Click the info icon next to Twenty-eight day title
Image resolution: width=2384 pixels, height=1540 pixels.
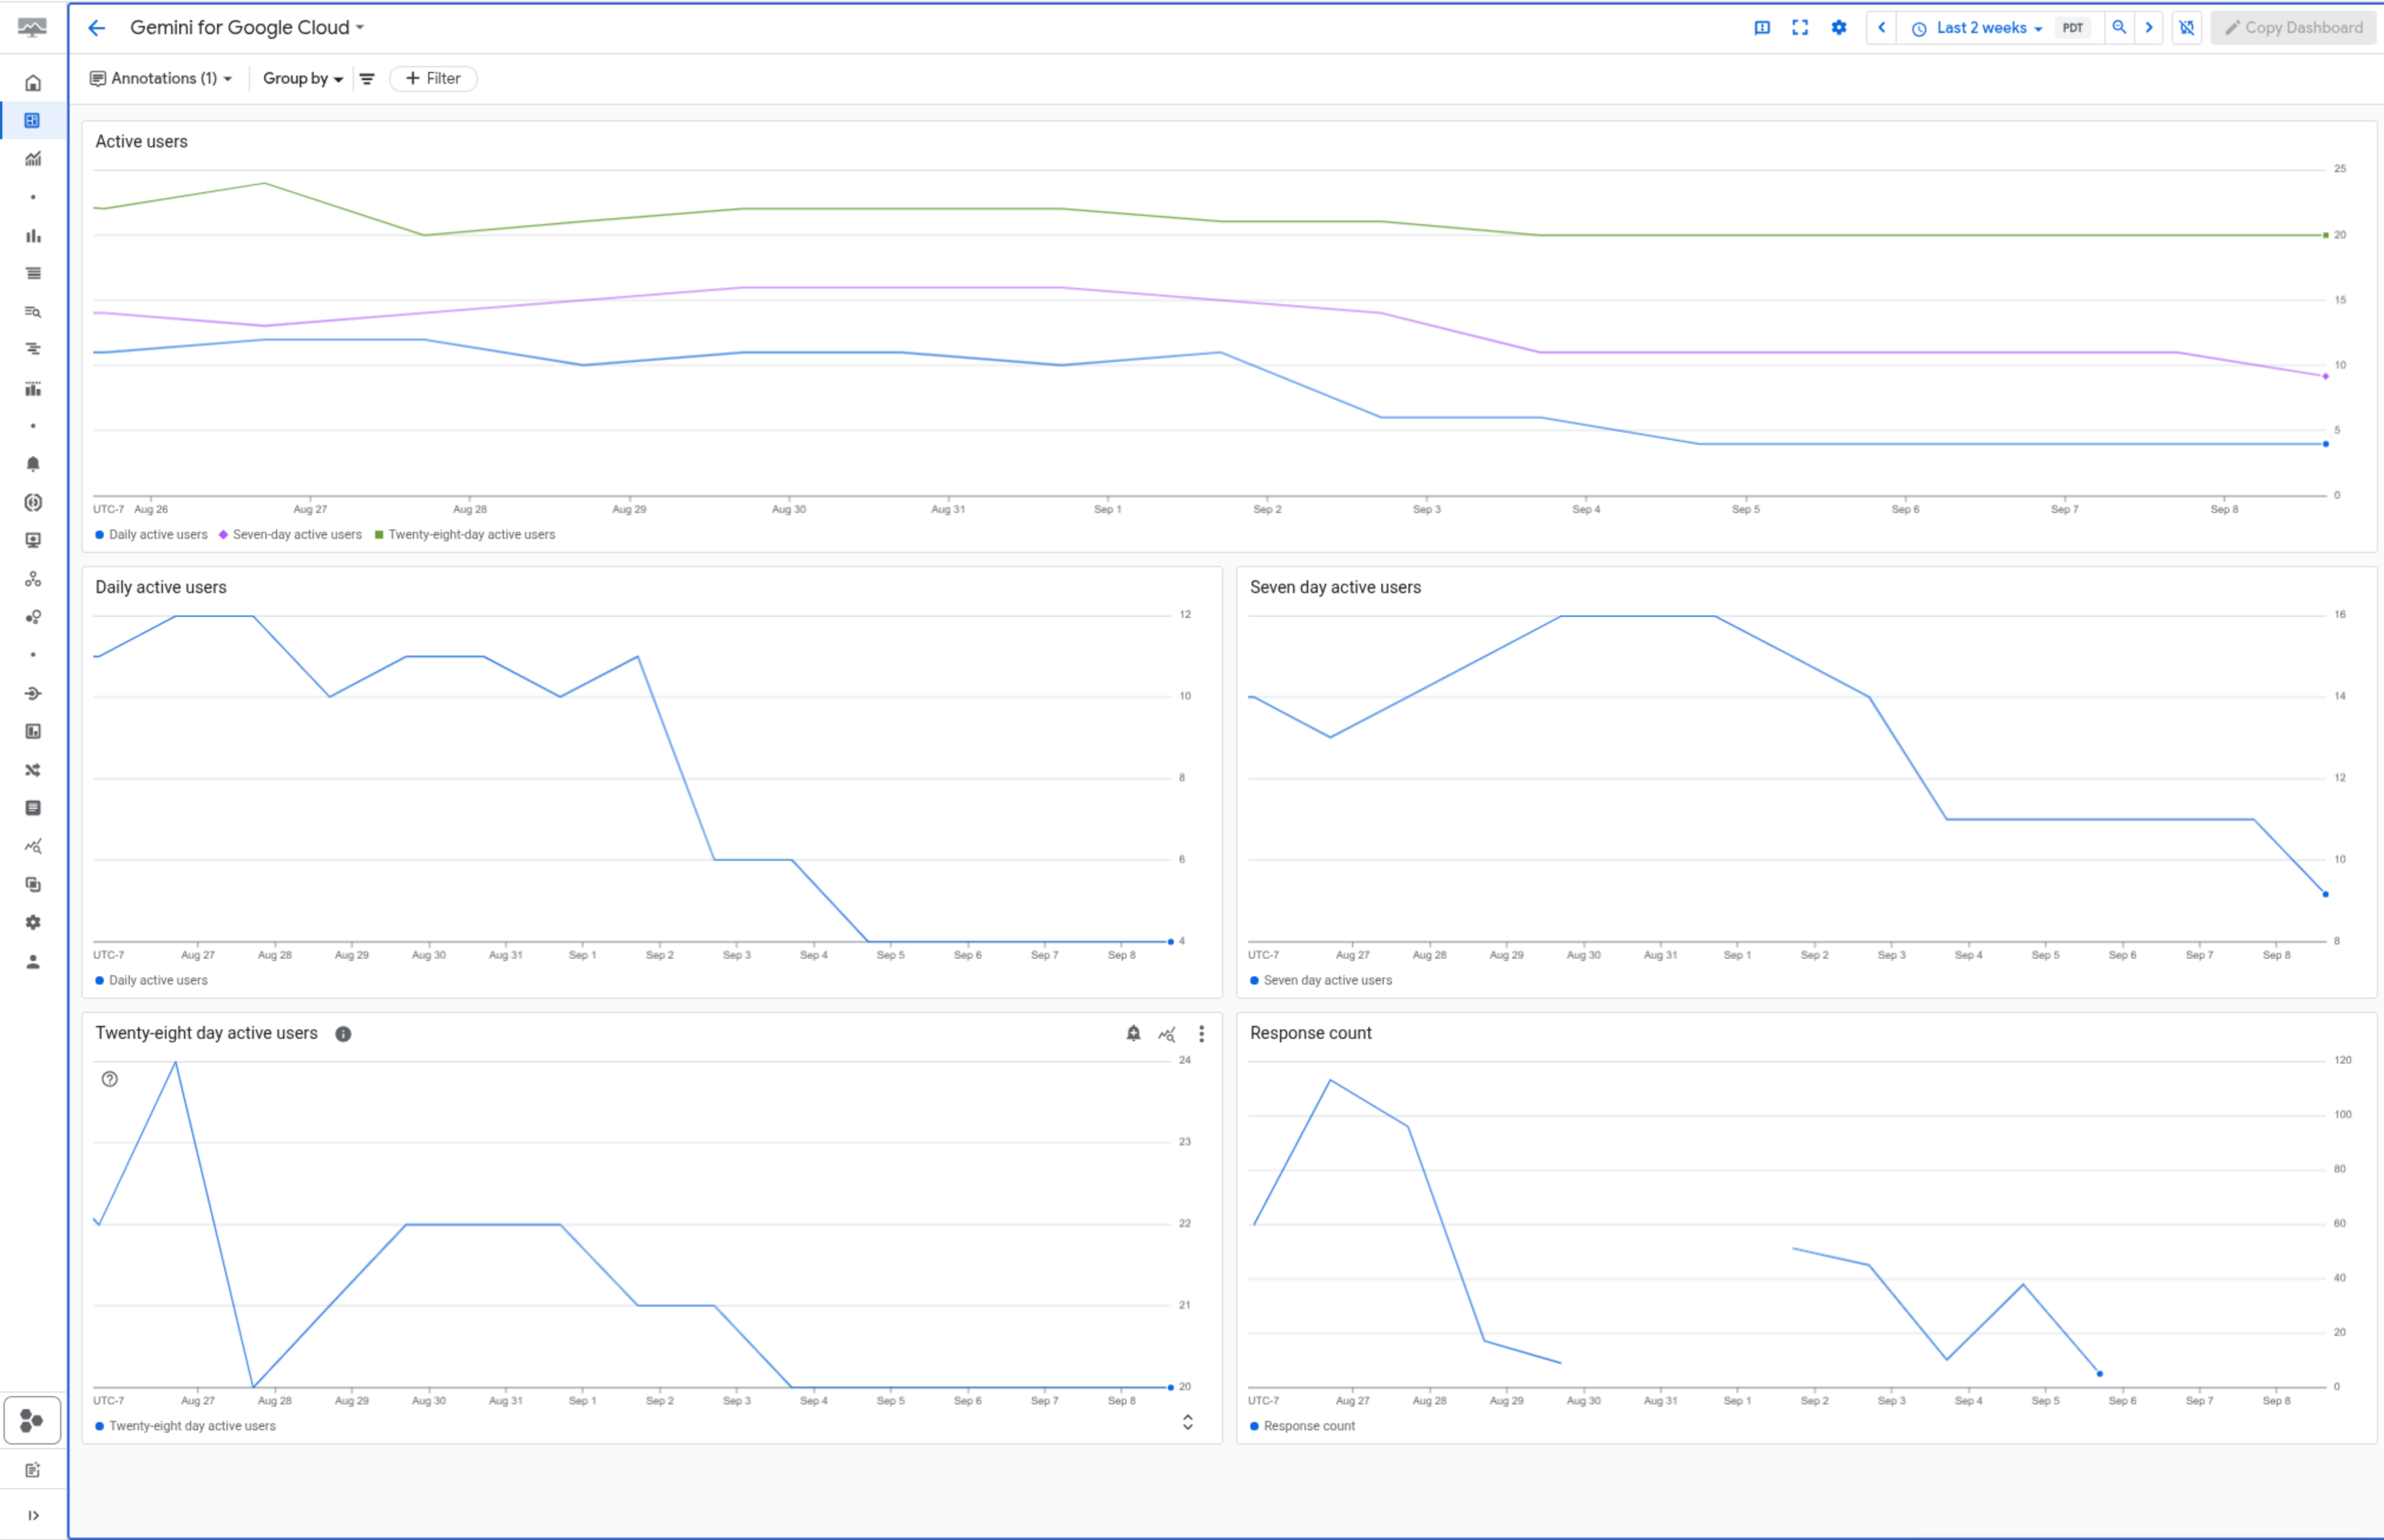(343, 1034)
